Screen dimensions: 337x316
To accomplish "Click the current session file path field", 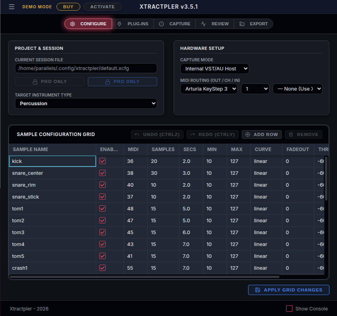I will point(86,68).
